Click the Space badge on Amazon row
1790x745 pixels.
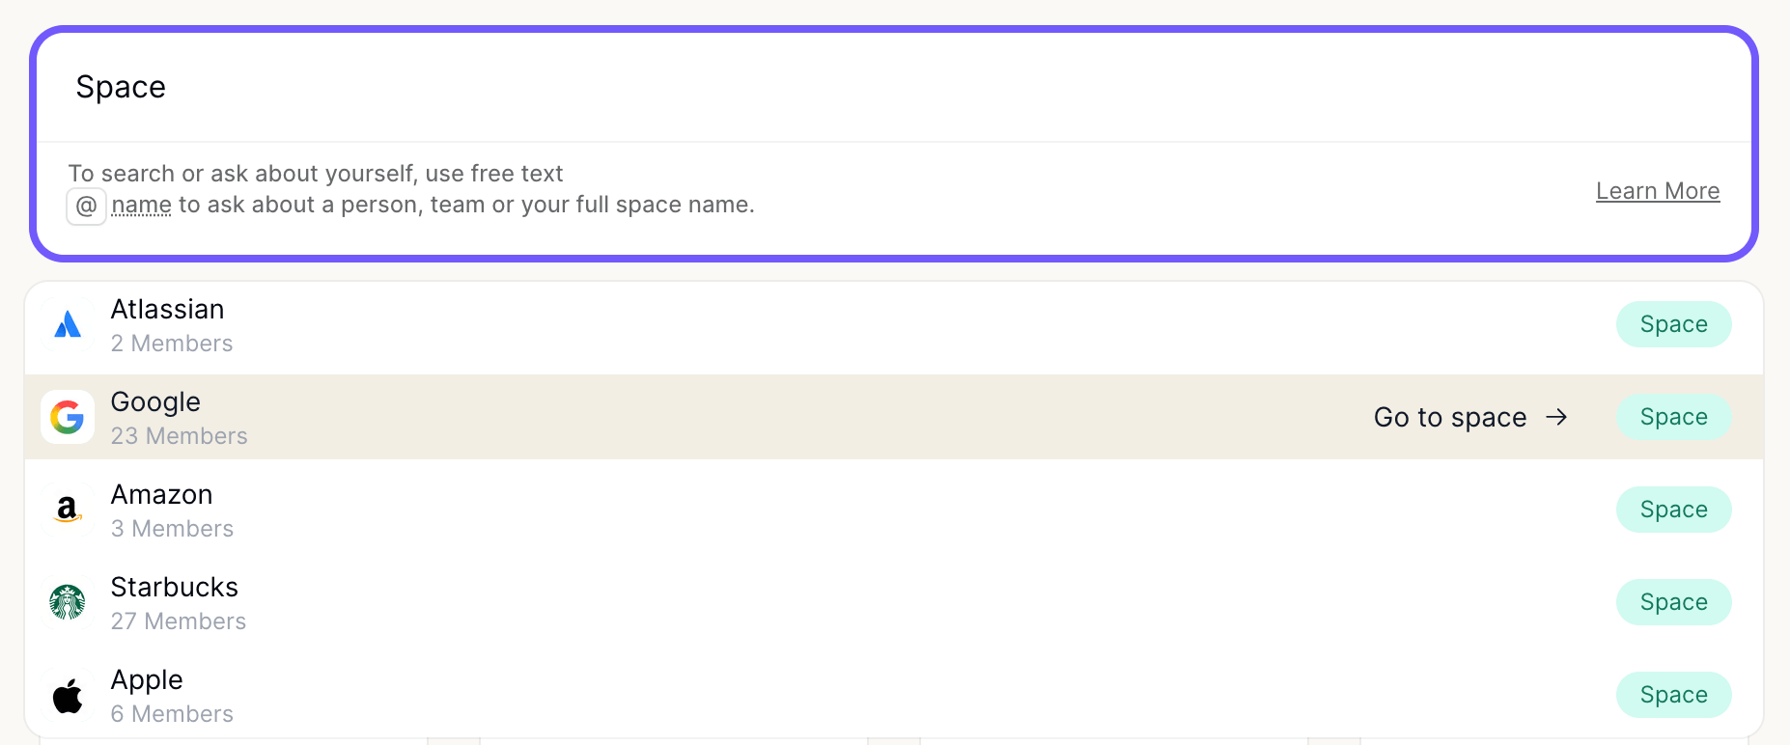1673,510
